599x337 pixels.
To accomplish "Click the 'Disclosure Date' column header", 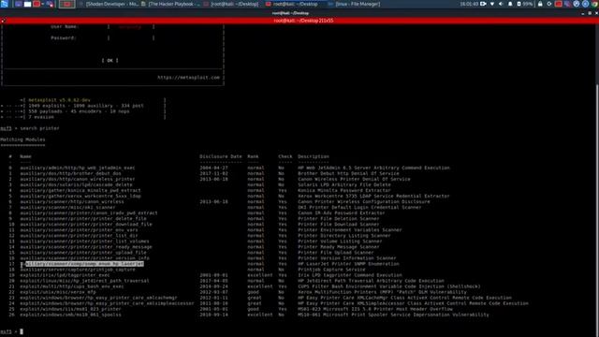I will point(221,156).
